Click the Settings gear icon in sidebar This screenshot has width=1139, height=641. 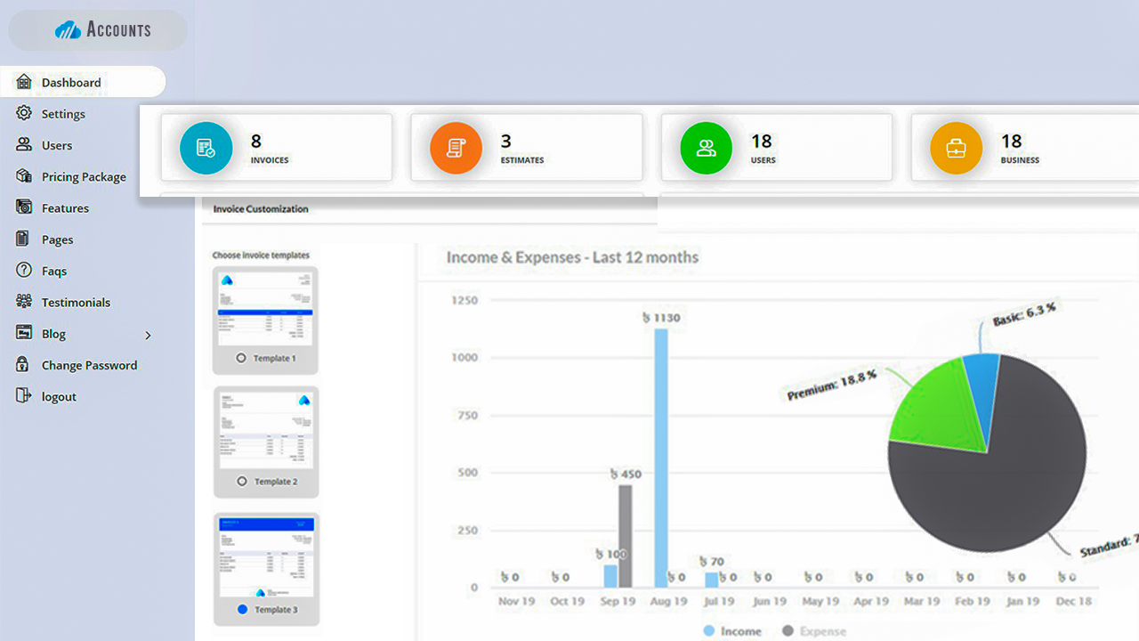(x=24, y=113)
